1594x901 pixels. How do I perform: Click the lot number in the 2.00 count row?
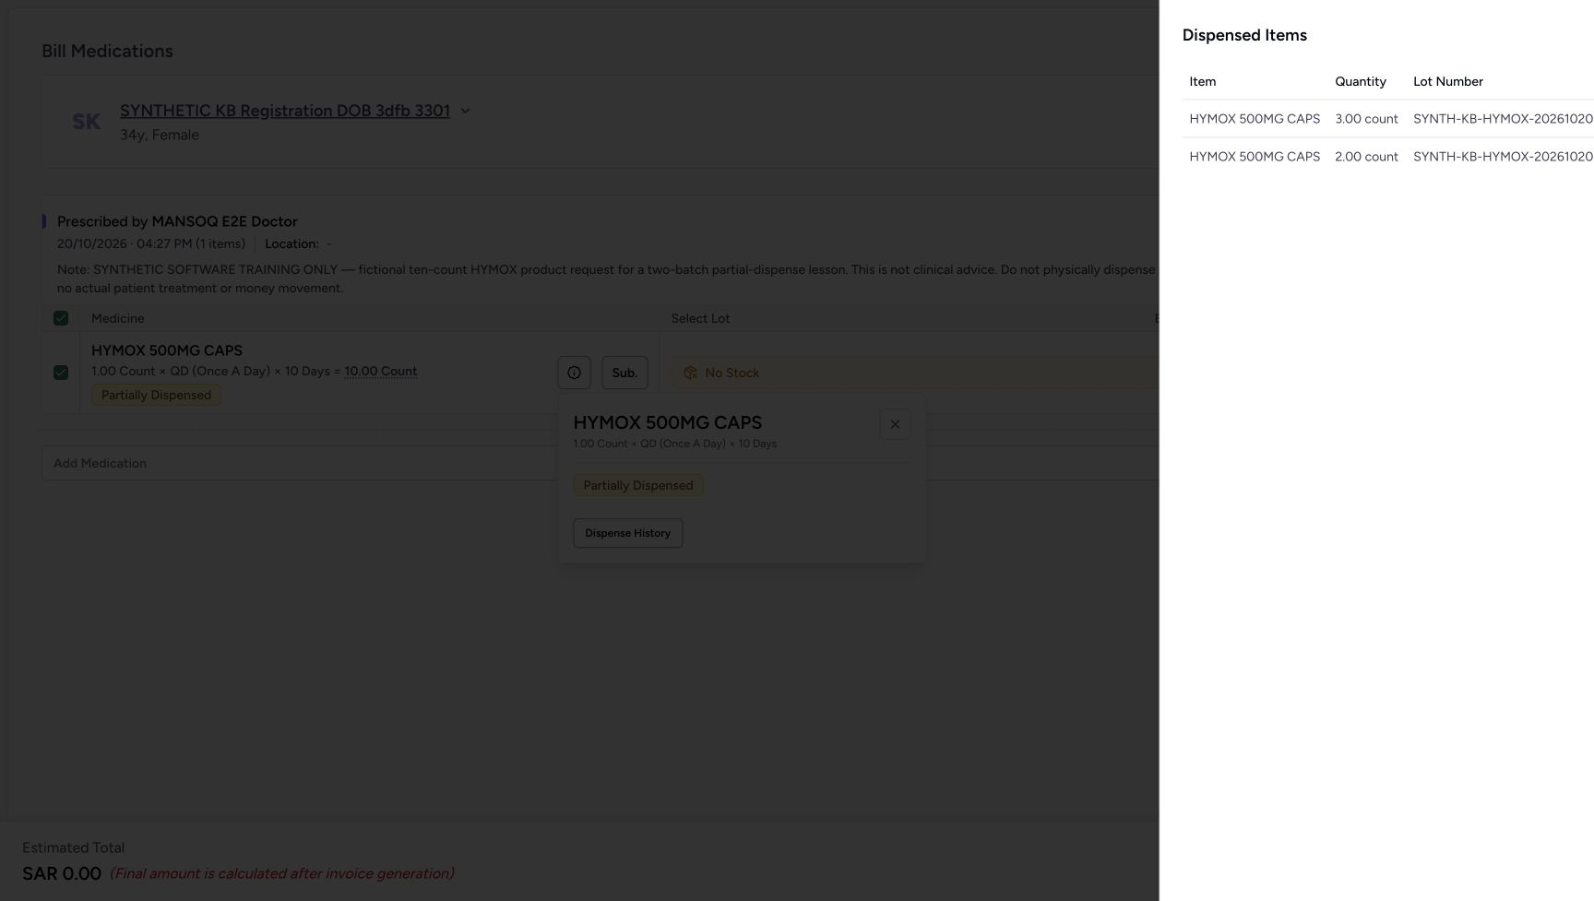(1503, 157)
